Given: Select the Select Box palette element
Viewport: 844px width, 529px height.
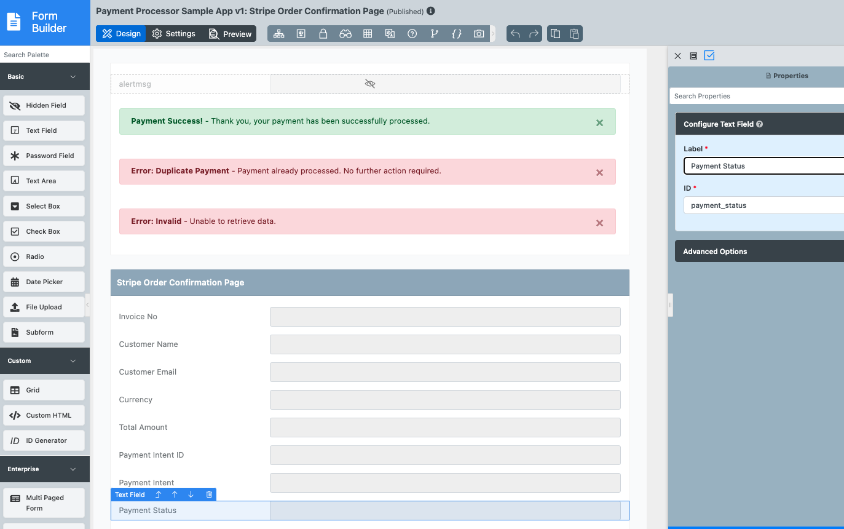Looking at the screenshot, I should tap(44, 206).
